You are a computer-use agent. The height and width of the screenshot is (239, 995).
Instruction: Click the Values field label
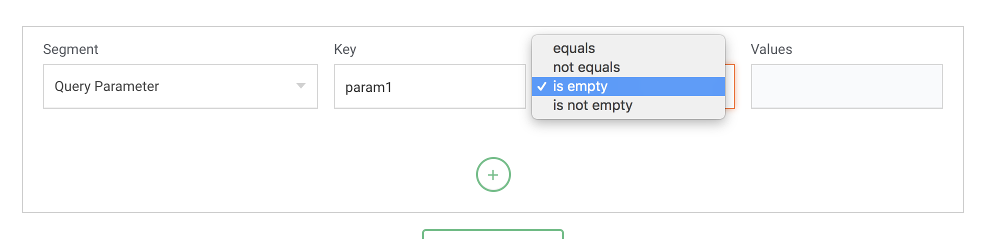tap(771, 49)
